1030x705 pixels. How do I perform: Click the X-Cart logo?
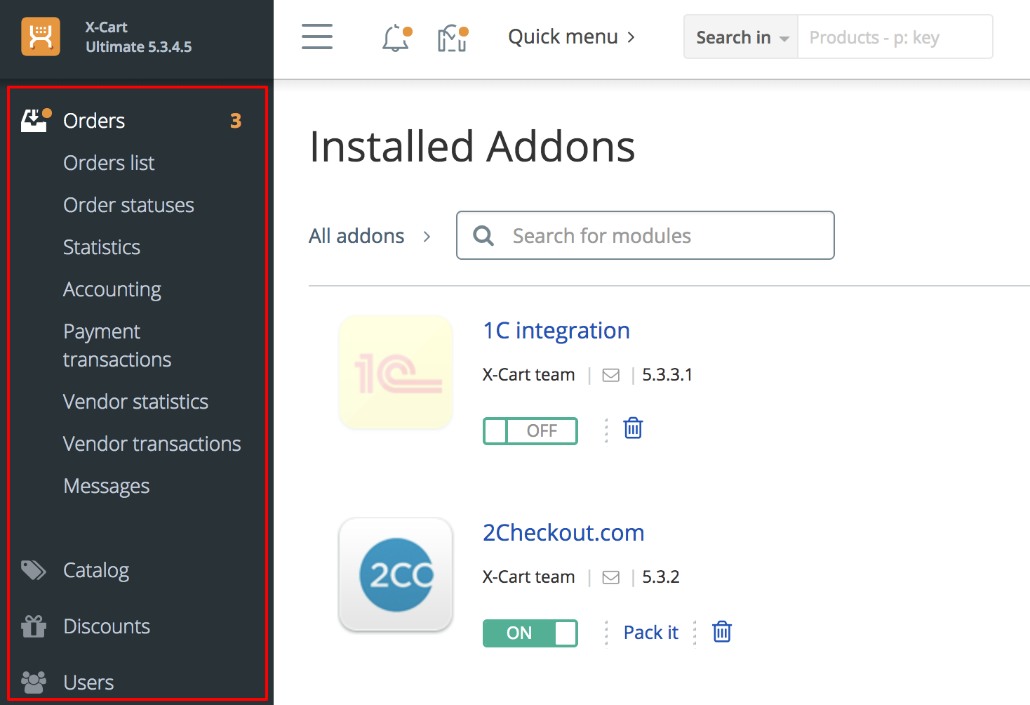click(x=40, y=37)
